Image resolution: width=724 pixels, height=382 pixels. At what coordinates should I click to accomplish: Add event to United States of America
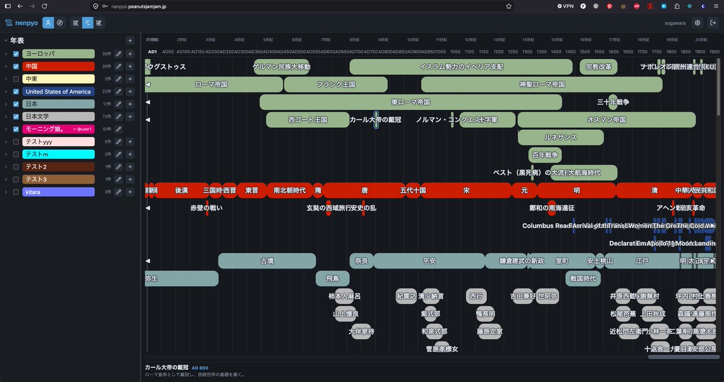tap(130, 92)
